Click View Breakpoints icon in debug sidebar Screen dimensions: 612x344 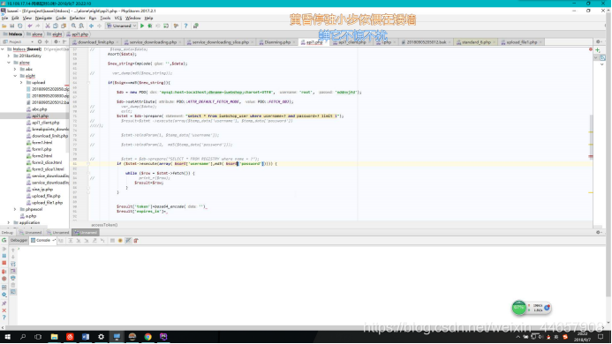tap(4, 271)
